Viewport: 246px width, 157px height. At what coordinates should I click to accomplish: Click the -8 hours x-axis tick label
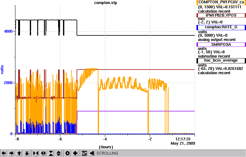[17, 139]
